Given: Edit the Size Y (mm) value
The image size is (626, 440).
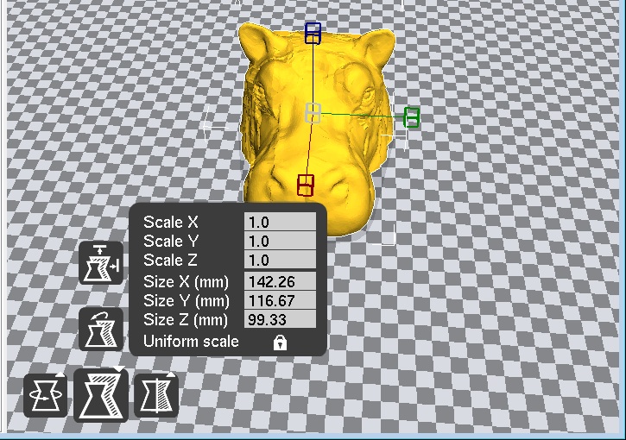Looking at the screenshot, I should [280, 300].
